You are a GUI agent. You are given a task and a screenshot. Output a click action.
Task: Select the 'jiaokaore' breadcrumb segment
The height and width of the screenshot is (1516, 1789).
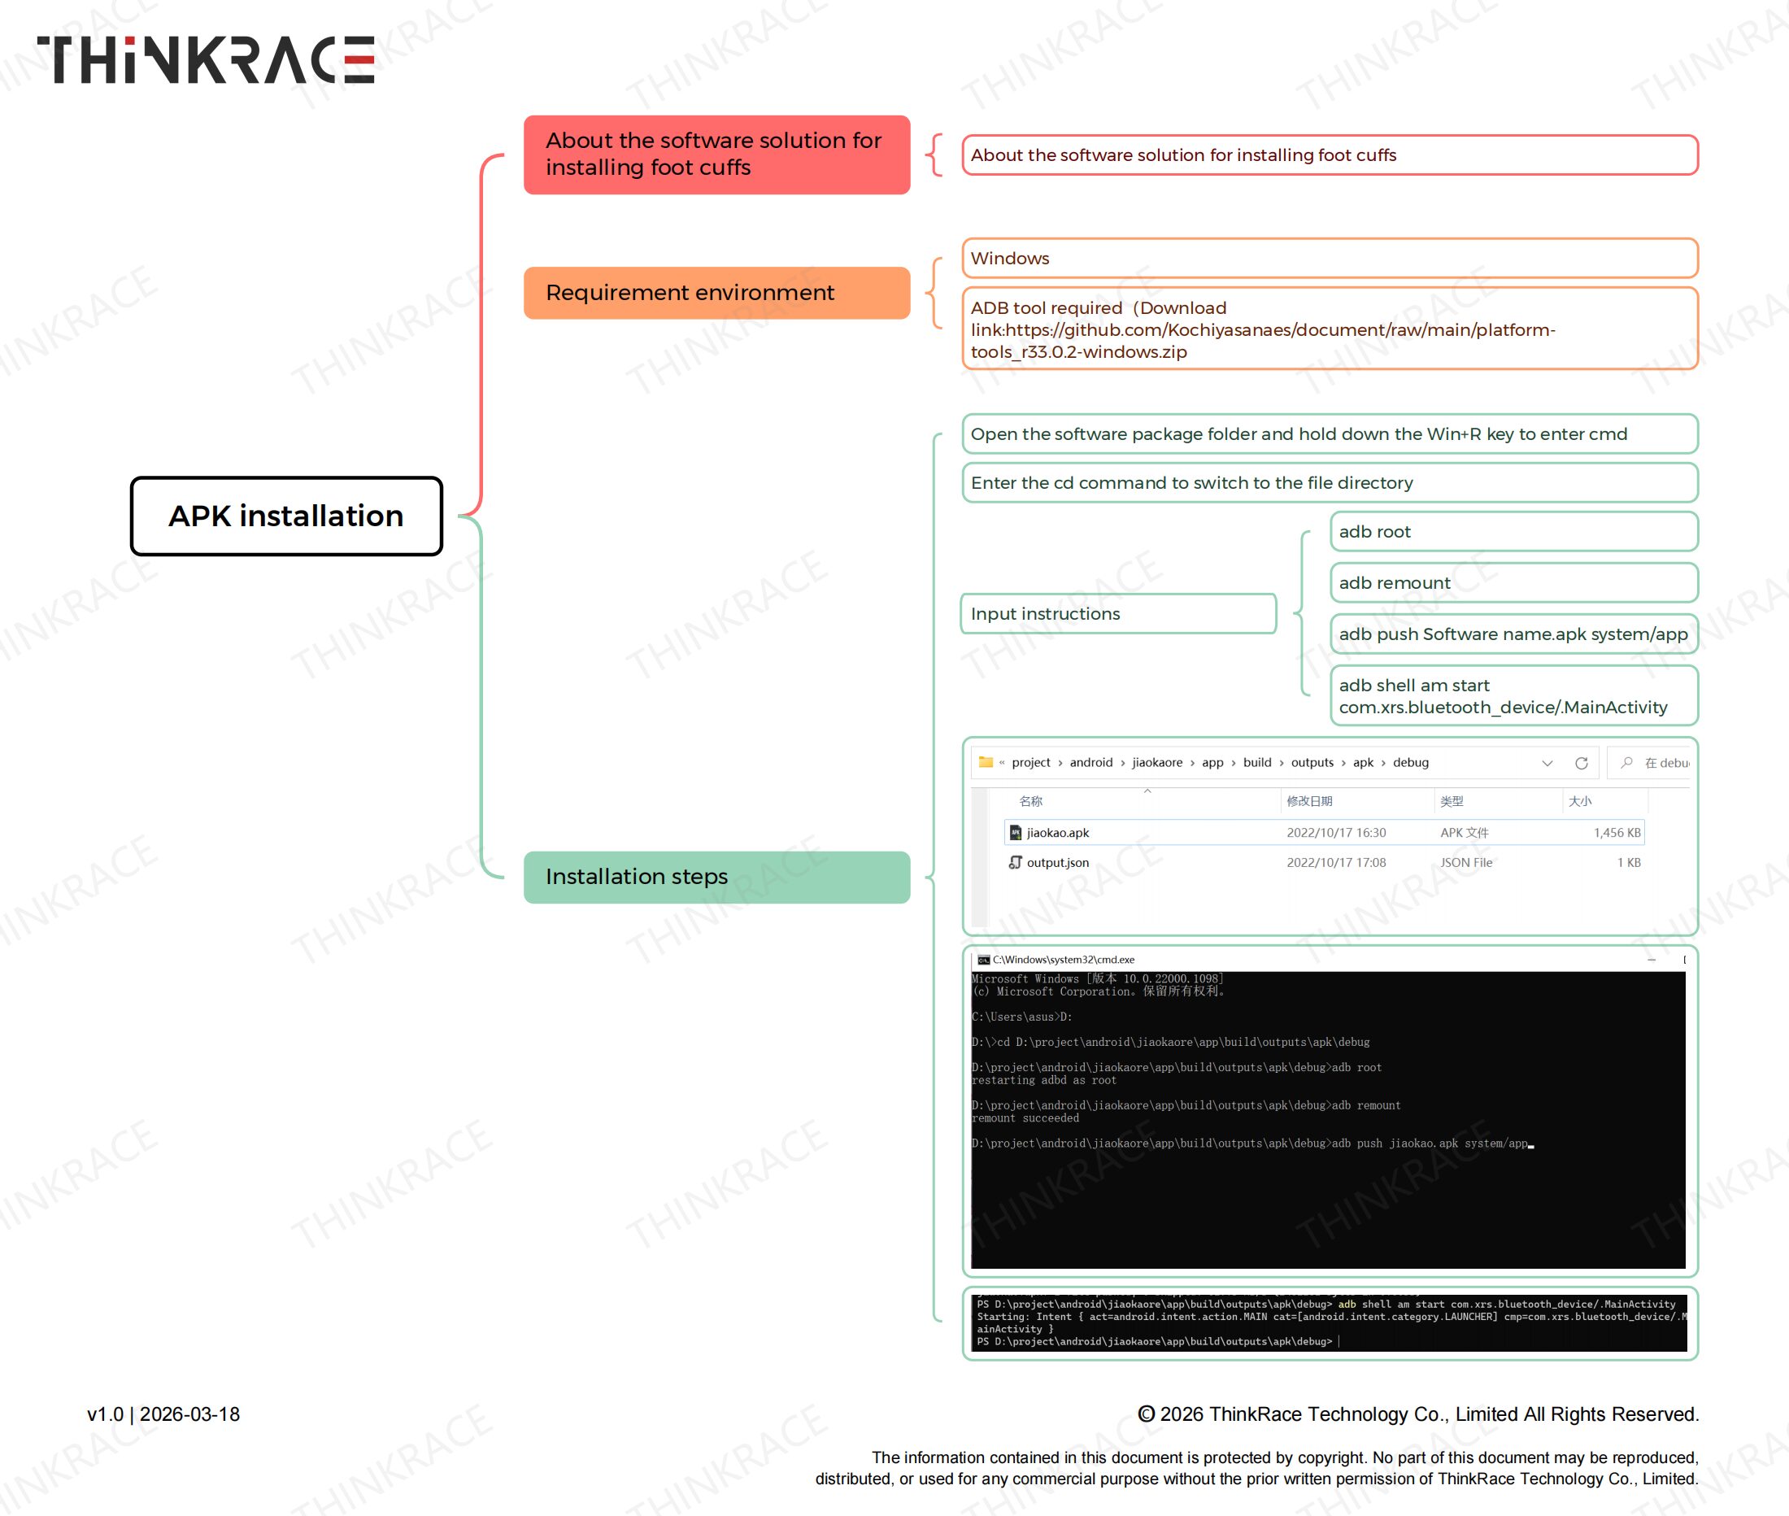pyautogui.click(x=1156, y=762)
